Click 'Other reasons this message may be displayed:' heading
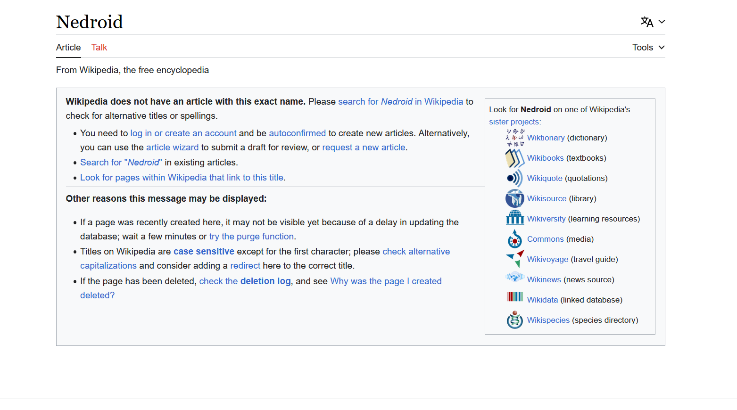This screenshot has width=737, height=410. click(x=166, y=198)
